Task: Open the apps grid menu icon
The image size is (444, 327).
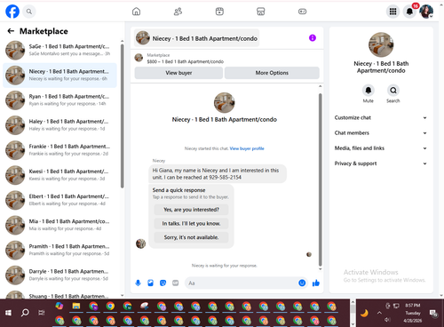Action: click(392, 12)
